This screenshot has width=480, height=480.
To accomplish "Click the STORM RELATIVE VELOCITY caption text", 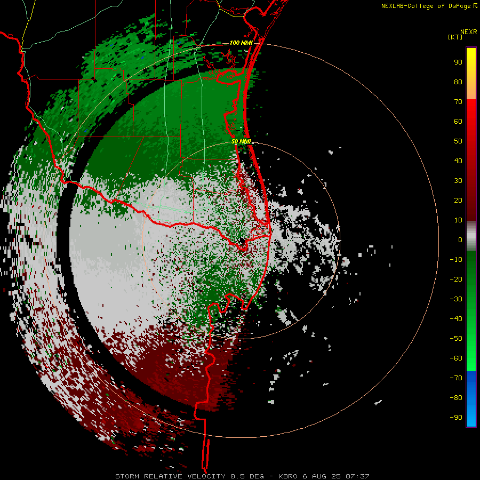I will coord(170,476).
